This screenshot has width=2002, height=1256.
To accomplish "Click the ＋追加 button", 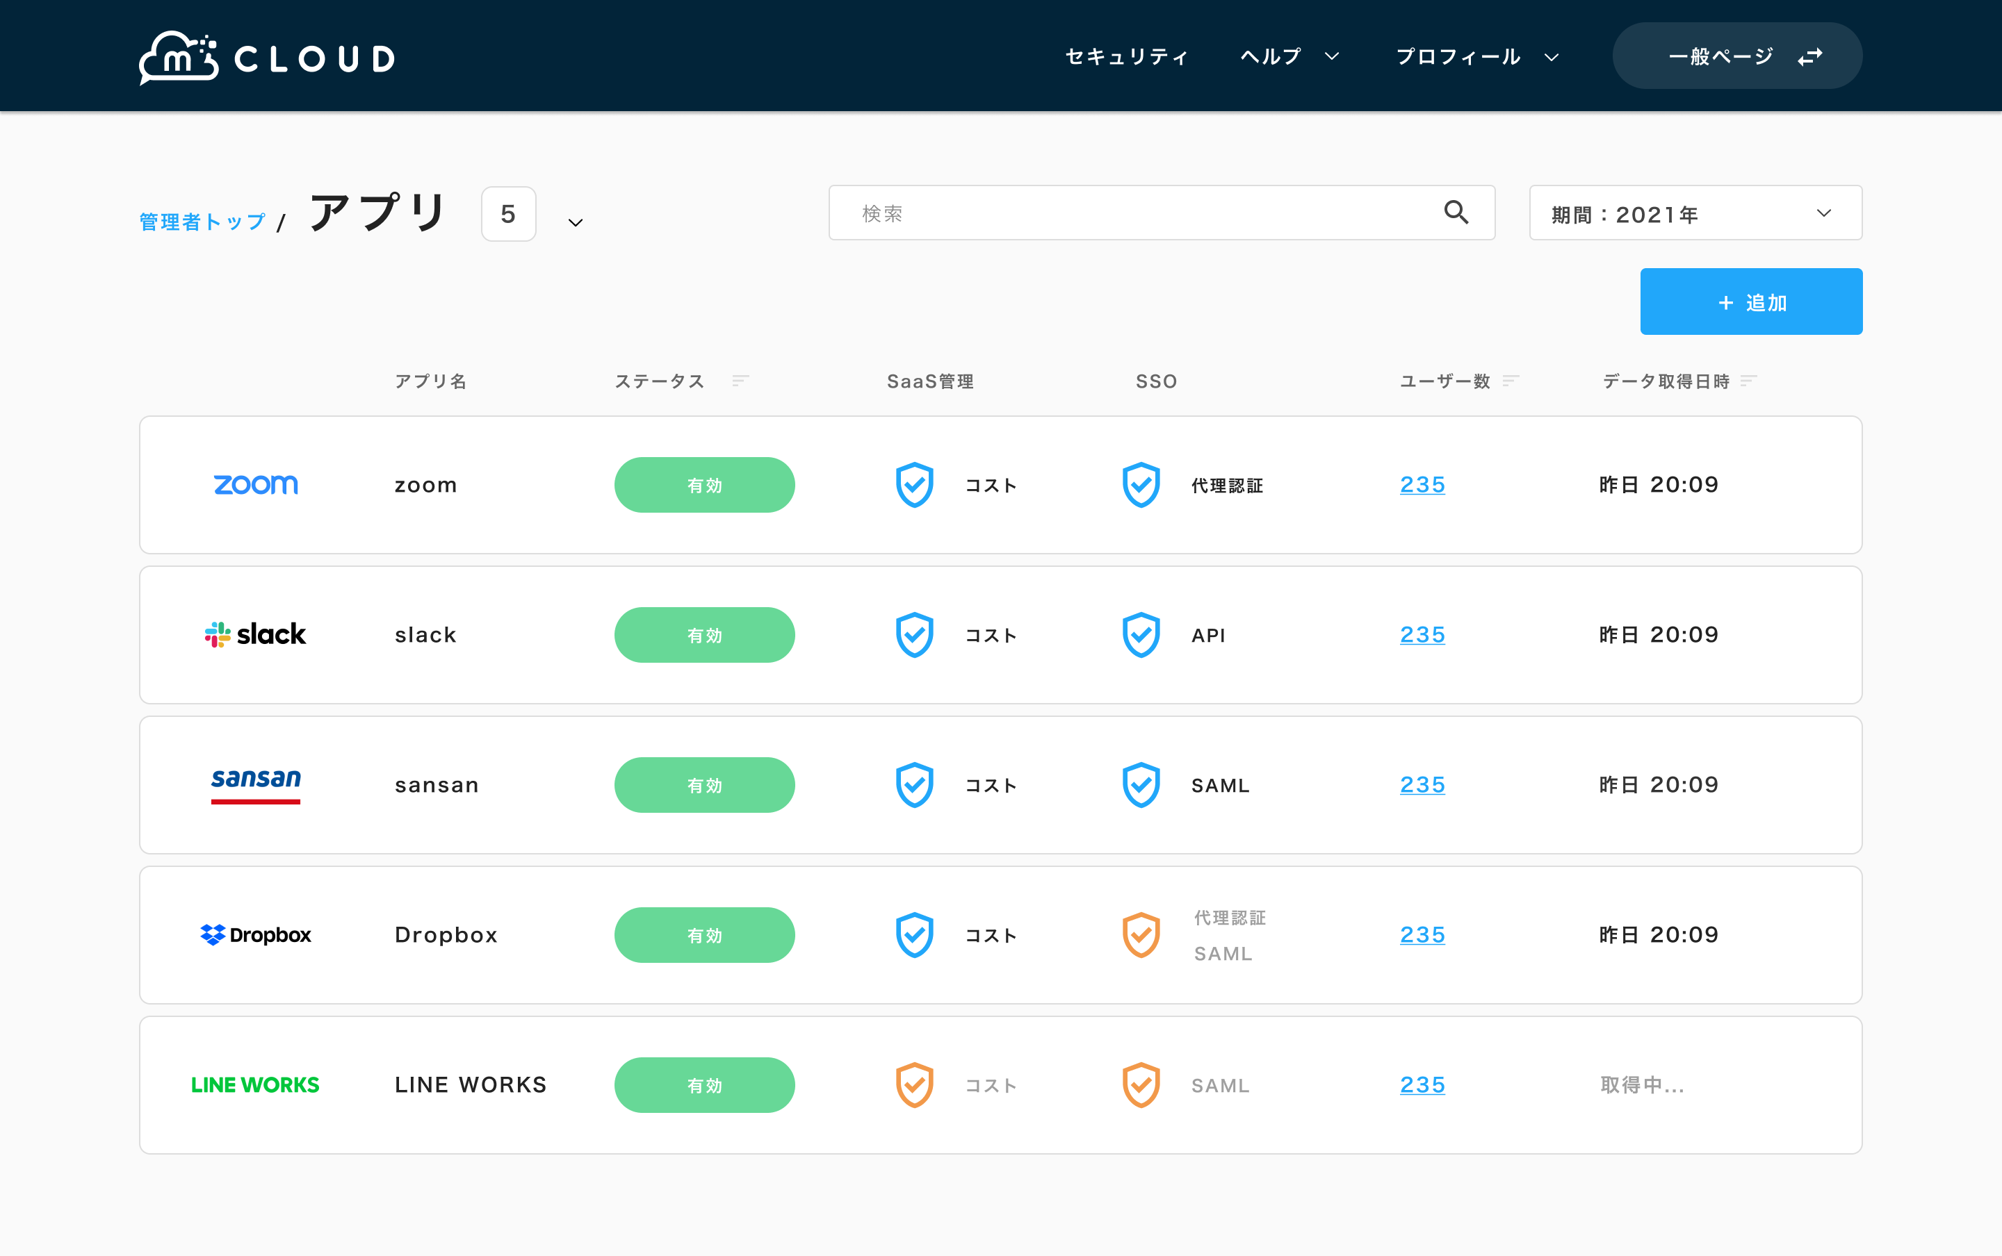I will [x=1750, y=301].
